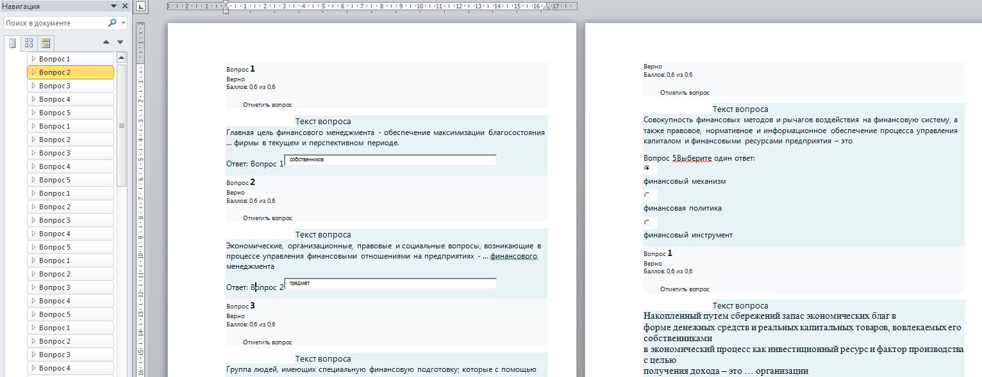Viewport: 982px width, 377px height.
Task: Select 'Вопрос 3' heading right below highlighted item
Action: pos(71,86)
